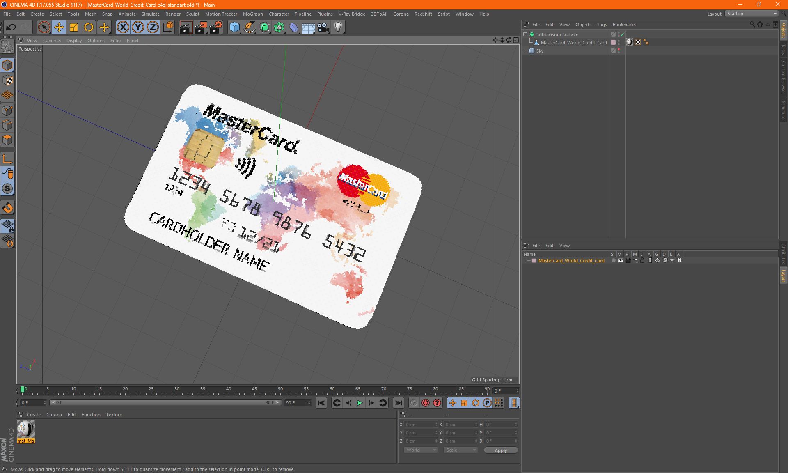Image resolution: width=788 pixels, height=473 pixels.
Task: Switch to Texture mode
Action: pyautogui.click(x=7, y=80)
